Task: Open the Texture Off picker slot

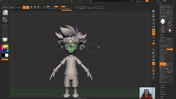Action: (5, 34)
